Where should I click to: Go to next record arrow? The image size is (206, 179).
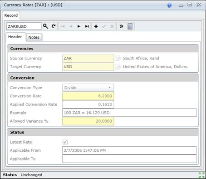(78, 26)
